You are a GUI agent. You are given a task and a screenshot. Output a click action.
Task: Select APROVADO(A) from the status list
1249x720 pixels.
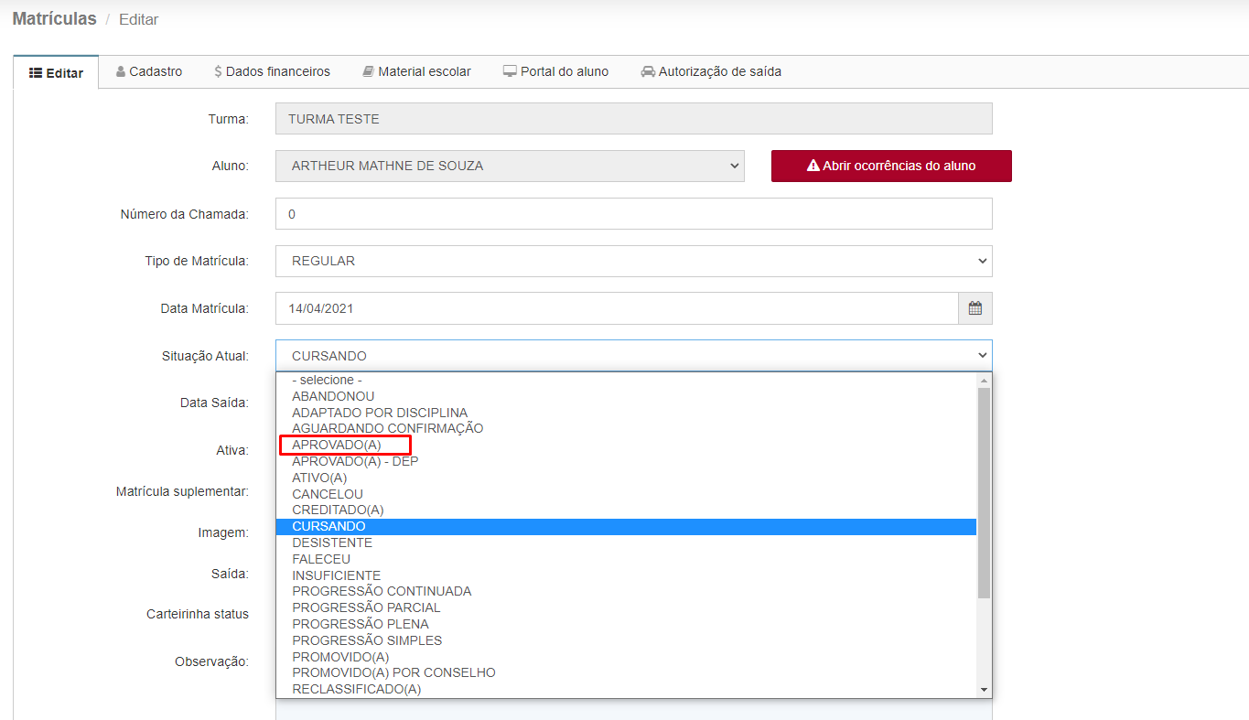(x=337, y=445)
